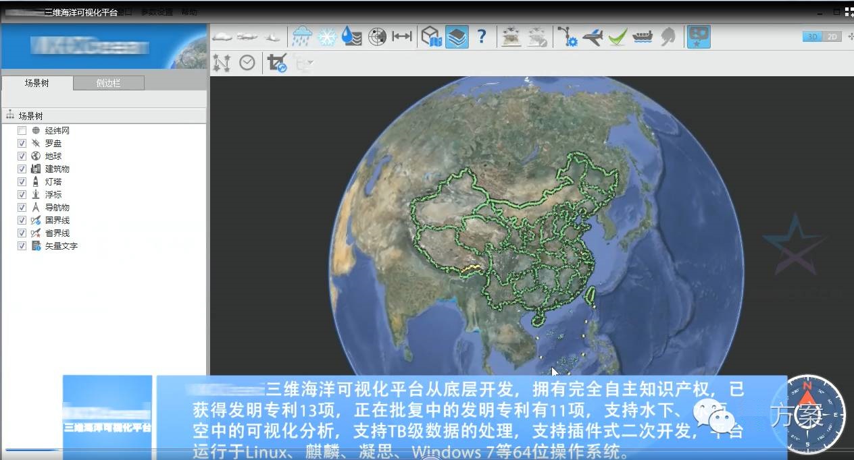Screen dimensions: 854x460
Task: Click the compass navigation widget
Action: pyautogui.click(x=807, y=415)
